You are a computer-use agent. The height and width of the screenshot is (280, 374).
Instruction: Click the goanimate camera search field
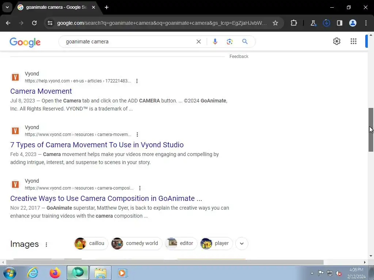point(129,42)
